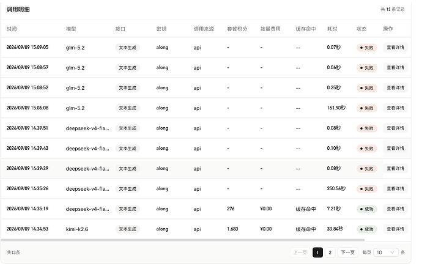Click the 1,683 package points value
422x266 pixels.
(232, 229)
